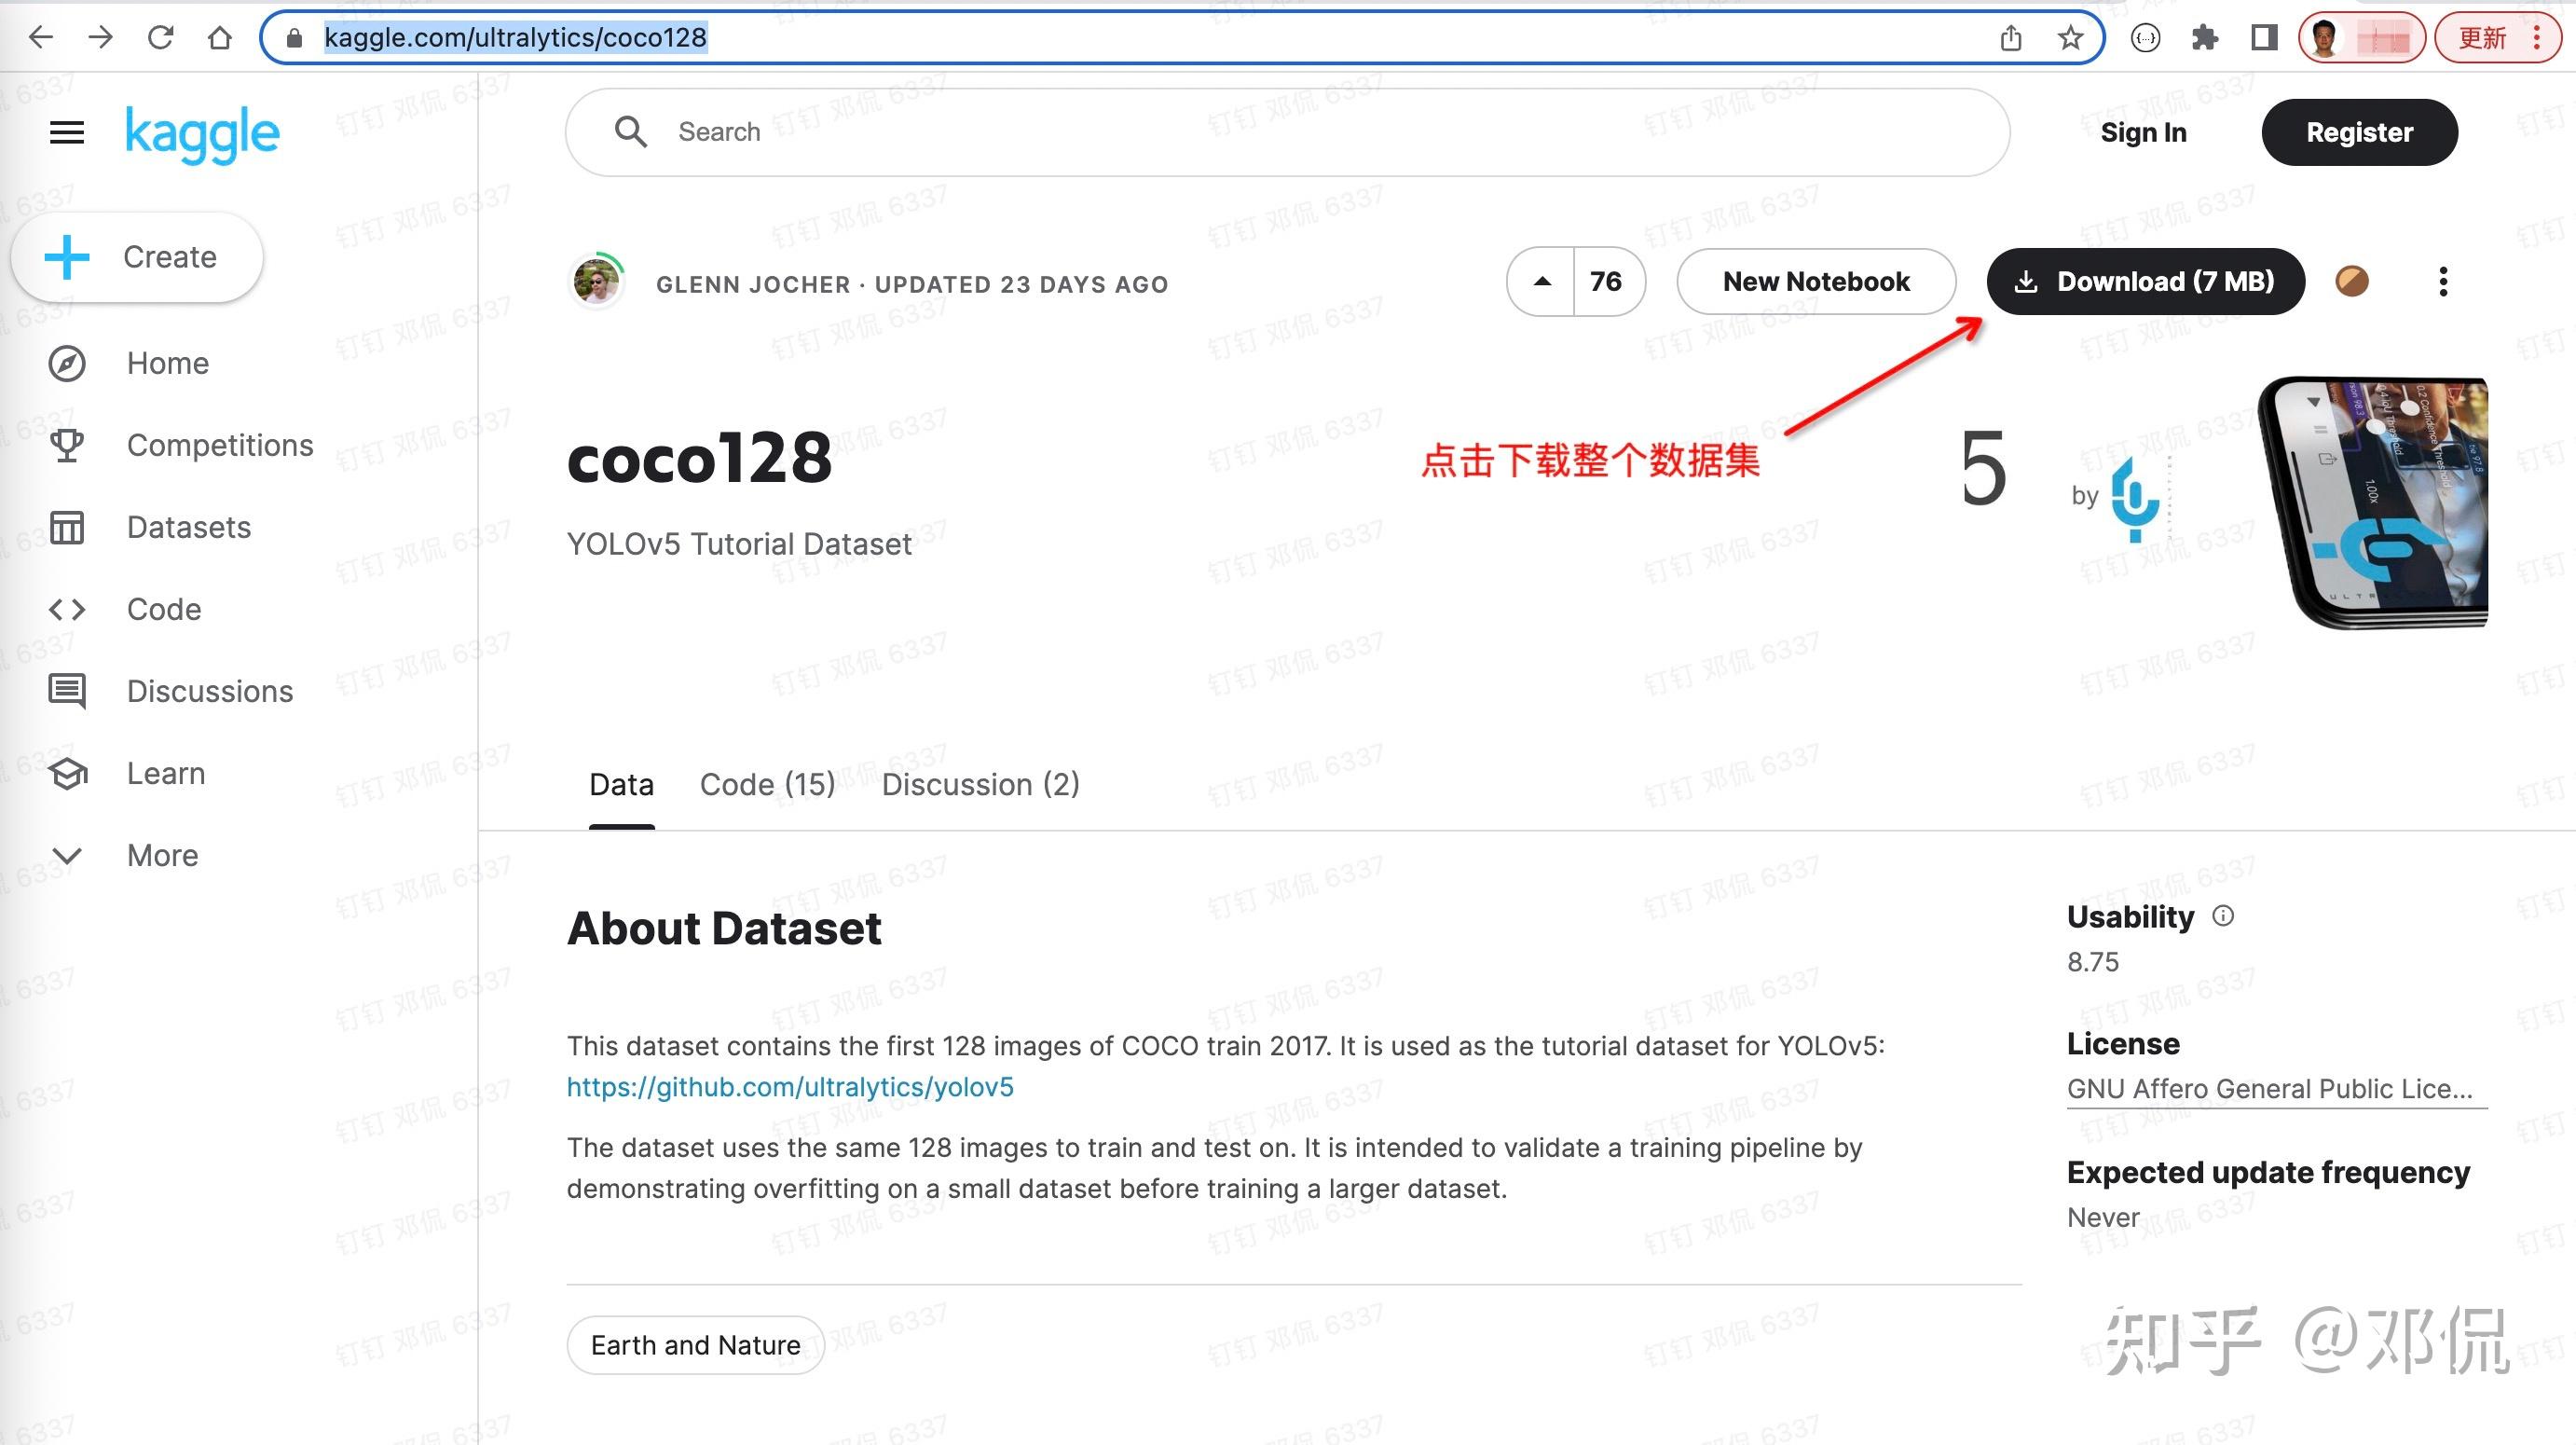Screen dimensions: 2576x1445
Task: Switch to Code (15) tab
Action: click(x=767, y=784)
